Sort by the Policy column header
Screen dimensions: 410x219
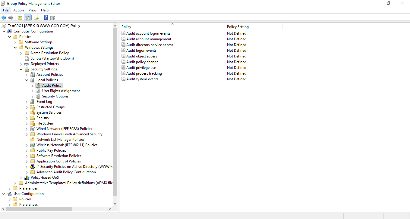point(172,27)
